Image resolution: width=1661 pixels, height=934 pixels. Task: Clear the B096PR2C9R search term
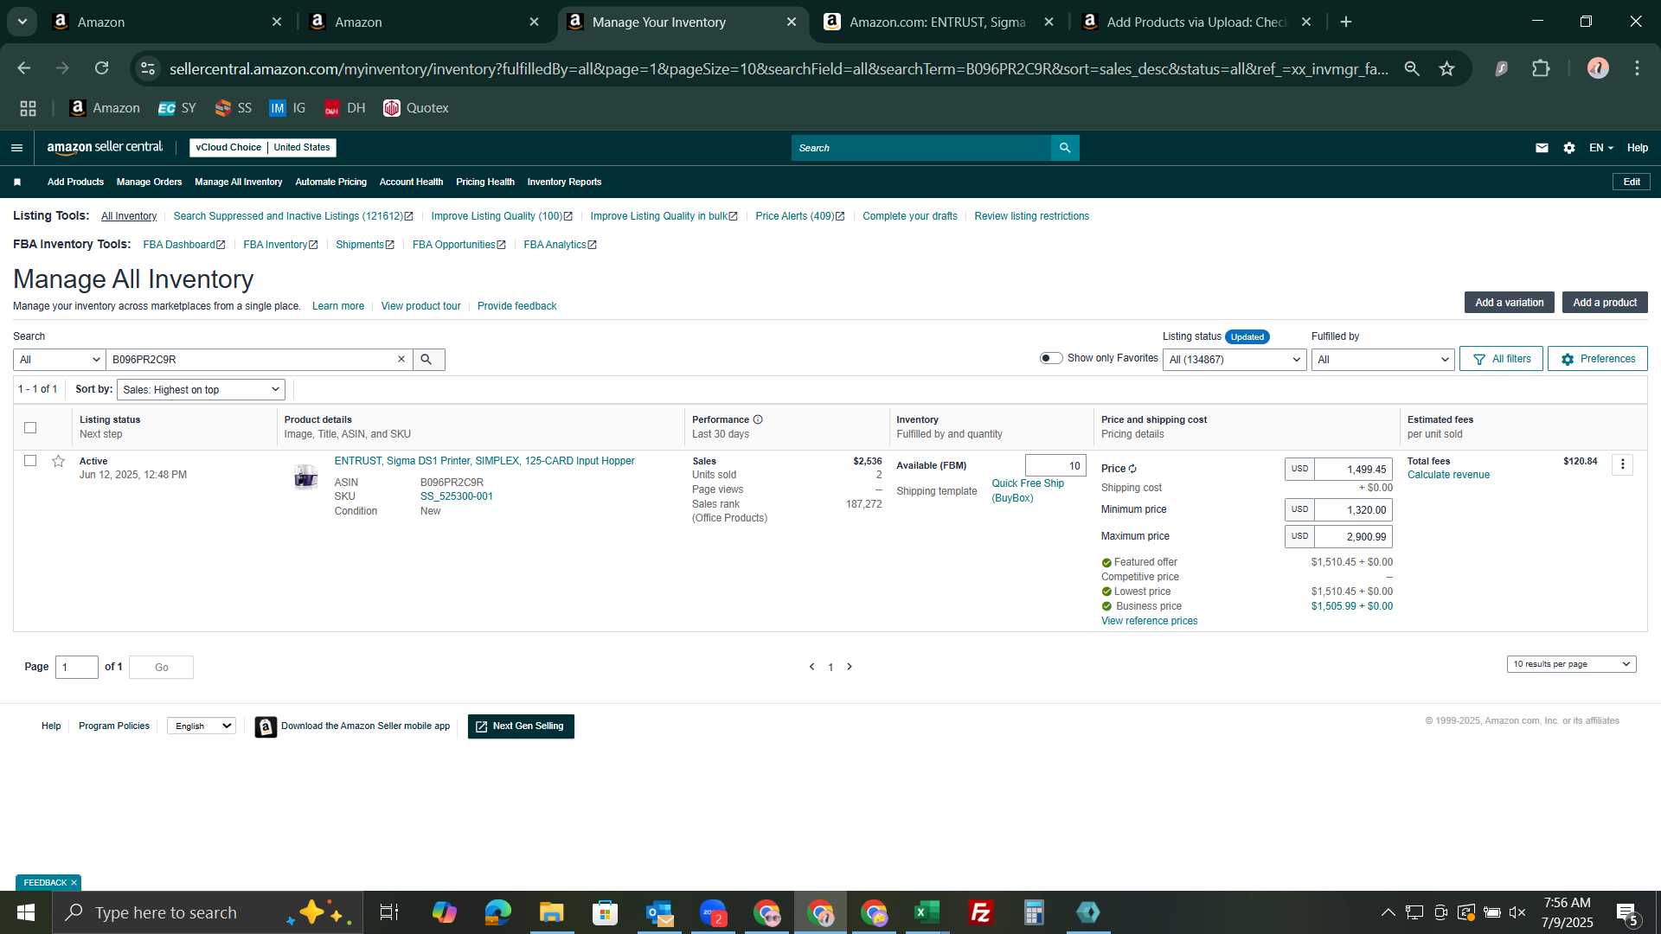point(401,359)
